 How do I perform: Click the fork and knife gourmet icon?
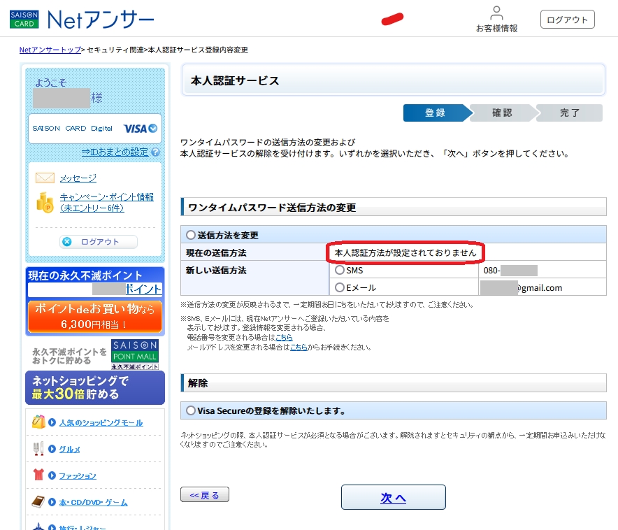[x=38, y=448]
